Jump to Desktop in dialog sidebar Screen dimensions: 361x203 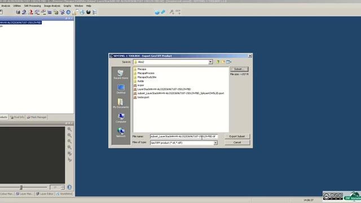tap(121, 89)
